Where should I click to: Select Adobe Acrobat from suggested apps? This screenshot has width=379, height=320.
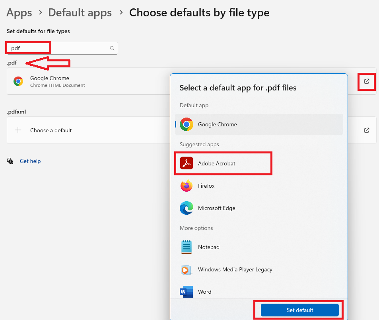[259, 163]
